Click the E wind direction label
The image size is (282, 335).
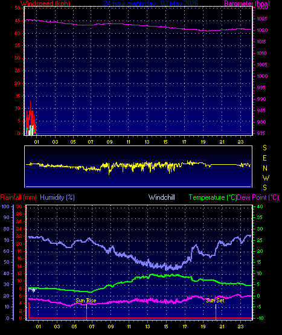[264, 158]
